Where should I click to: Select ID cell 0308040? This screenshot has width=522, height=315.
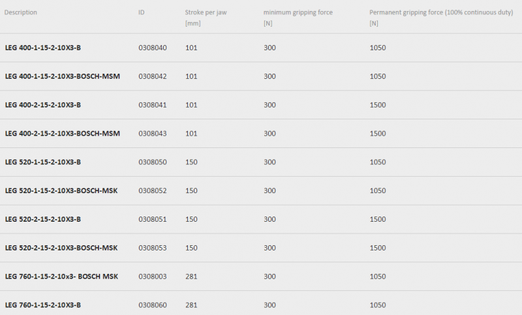(153, 48)
